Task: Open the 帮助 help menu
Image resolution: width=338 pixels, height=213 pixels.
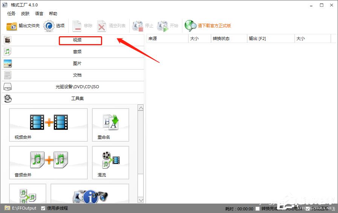Action: (53, 14)
